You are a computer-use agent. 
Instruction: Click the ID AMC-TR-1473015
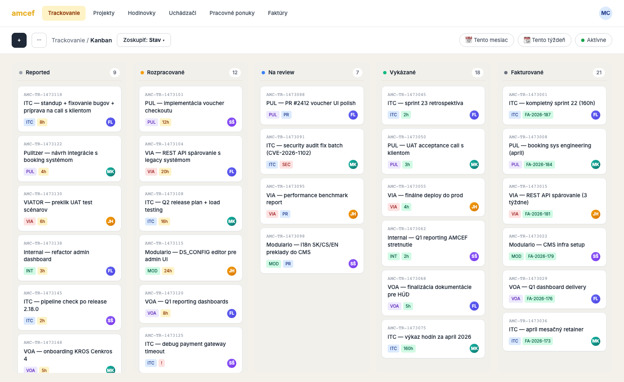[528, 186]
